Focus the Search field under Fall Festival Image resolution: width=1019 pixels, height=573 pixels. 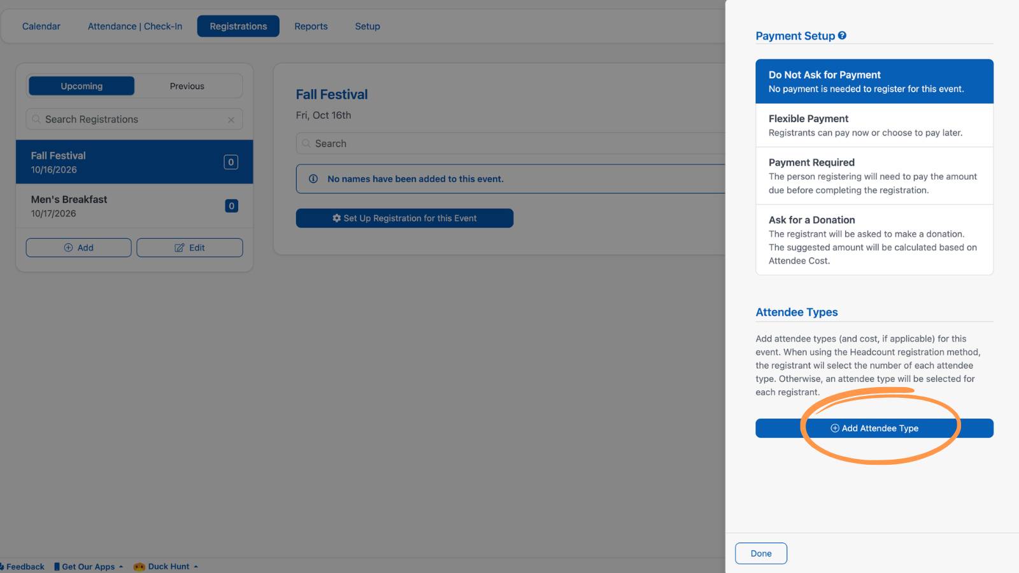coord(511,143)
